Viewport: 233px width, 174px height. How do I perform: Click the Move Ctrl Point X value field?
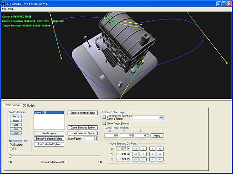[x=123, y=149]
